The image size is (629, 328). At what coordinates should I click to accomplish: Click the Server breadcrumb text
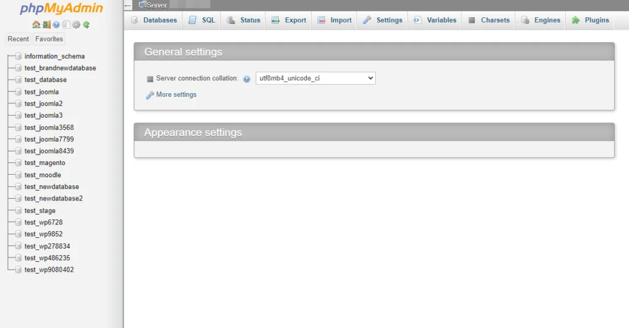(x=157, y=5)
